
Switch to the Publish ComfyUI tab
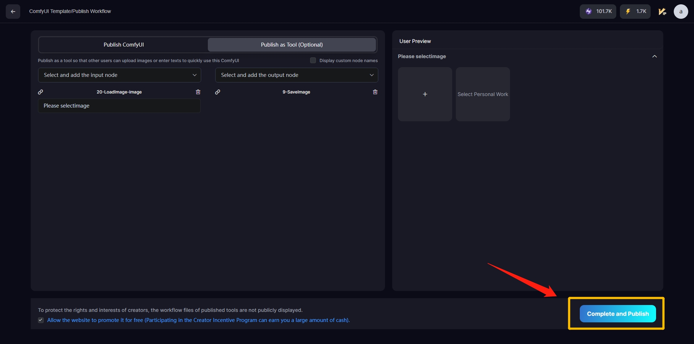(124, 45)
